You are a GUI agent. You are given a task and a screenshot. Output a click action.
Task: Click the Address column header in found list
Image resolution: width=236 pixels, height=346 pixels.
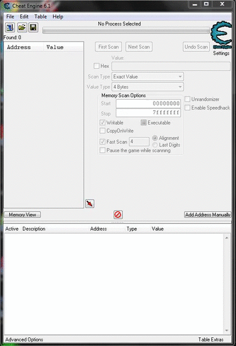[24, 47]
